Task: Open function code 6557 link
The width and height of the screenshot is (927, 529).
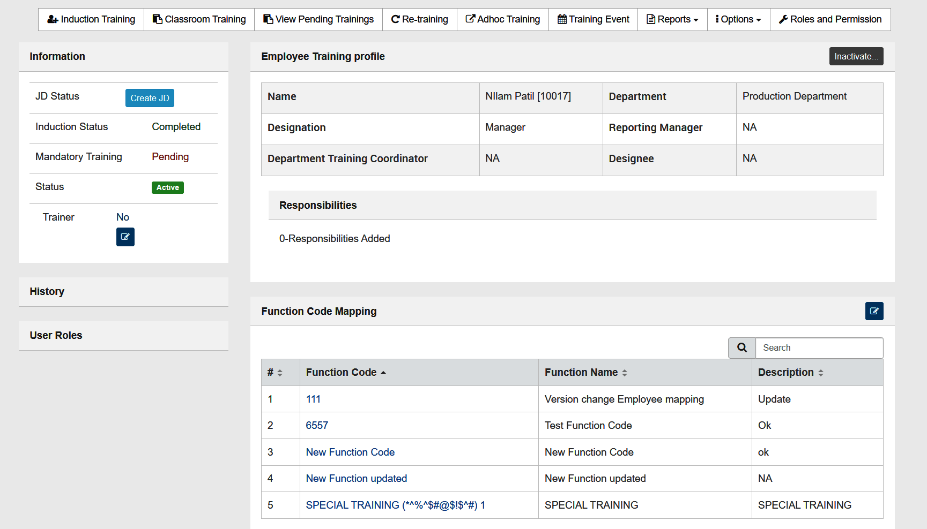Action: click(317, 425)
